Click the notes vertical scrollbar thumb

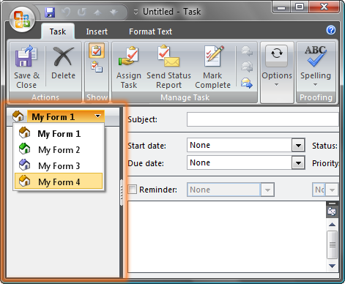click(332, 244)
